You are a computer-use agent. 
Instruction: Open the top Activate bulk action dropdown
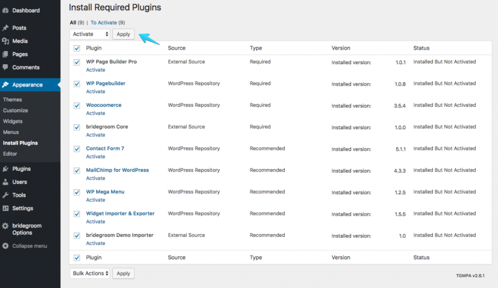pos(90,34)
